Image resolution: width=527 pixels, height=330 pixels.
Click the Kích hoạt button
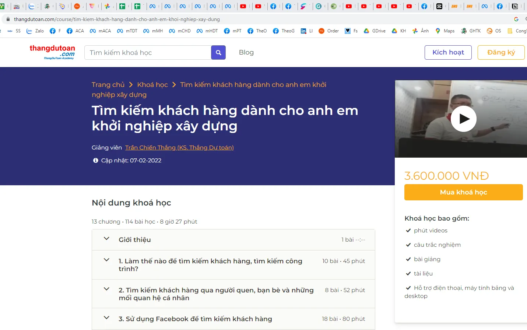pos(448,52)
